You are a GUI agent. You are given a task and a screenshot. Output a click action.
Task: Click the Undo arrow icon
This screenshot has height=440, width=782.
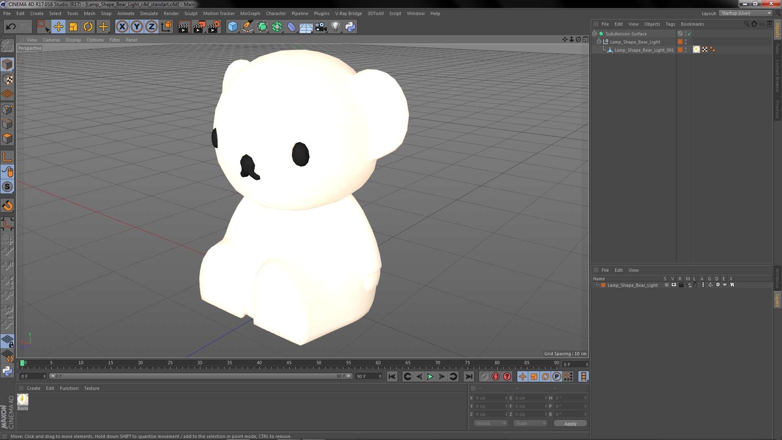click(11, 27)
